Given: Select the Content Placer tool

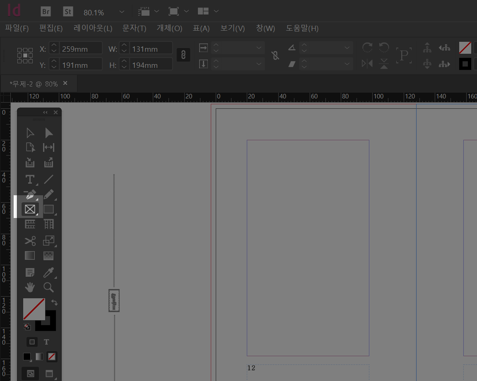Looking at the screenshot, I should pyautogui.click(x=49, y=163).
